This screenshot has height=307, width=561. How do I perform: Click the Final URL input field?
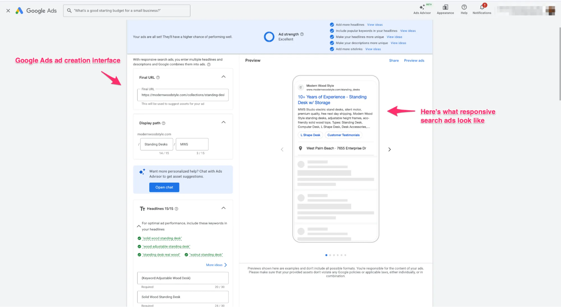(183, 95)
